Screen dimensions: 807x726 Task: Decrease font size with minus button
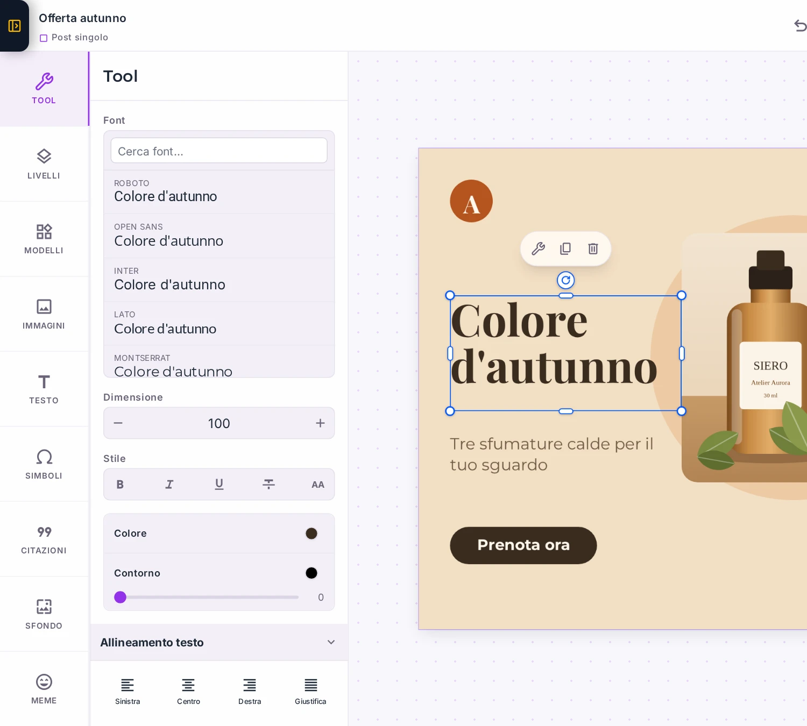[118, 423]
